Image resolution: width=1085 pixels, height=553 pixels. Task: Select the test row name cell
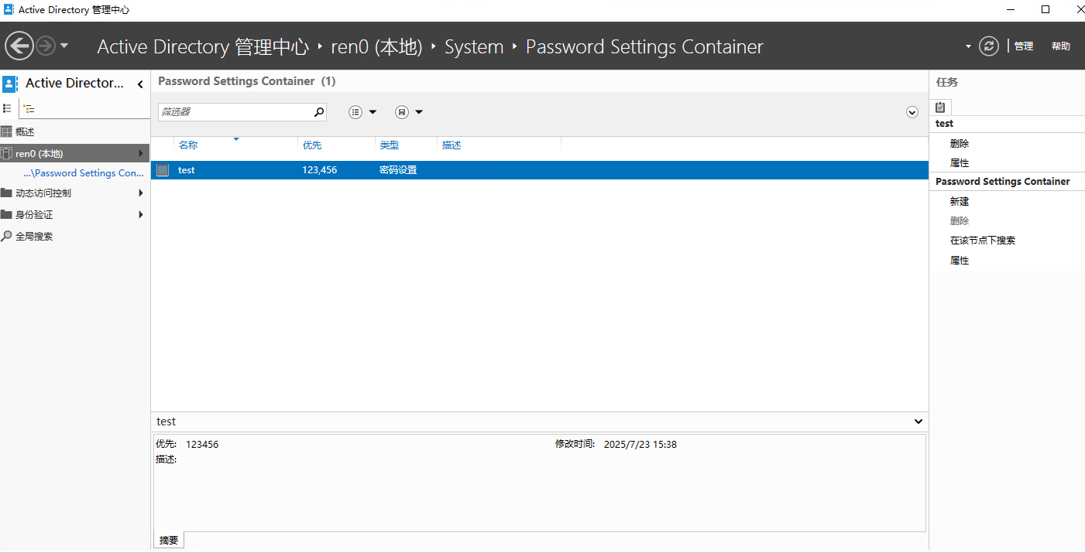pyautogui.click(x=187, y=170)
